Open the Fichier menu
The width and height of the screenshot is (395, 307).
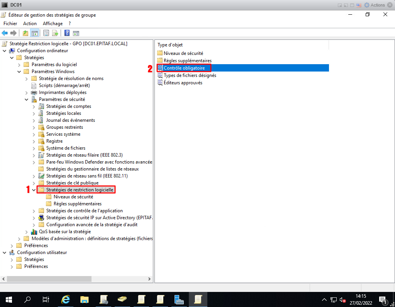(x=10, y=24)
